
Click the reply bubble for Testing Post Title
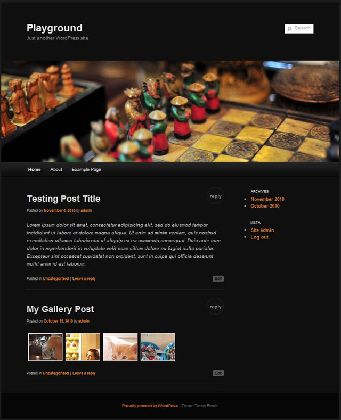[215, 196]
